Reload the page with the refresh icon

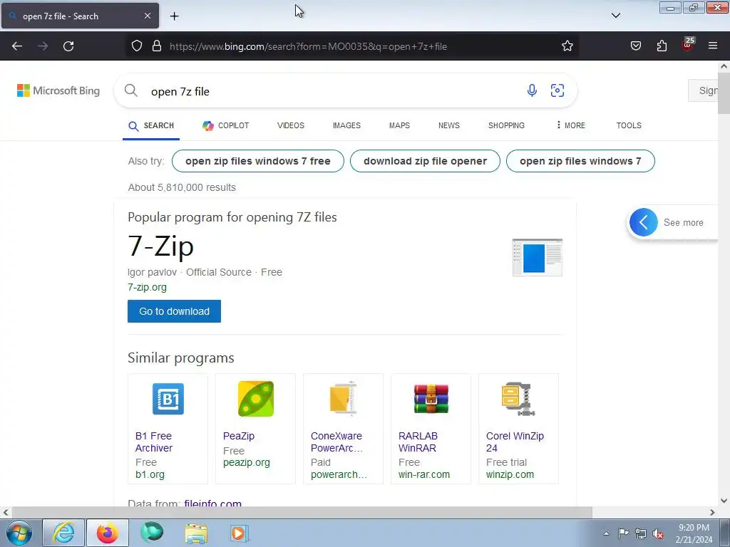click(x=68, y=46)
